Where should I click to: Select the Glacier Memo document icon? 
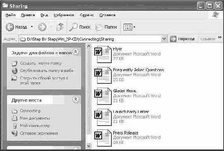103,96
